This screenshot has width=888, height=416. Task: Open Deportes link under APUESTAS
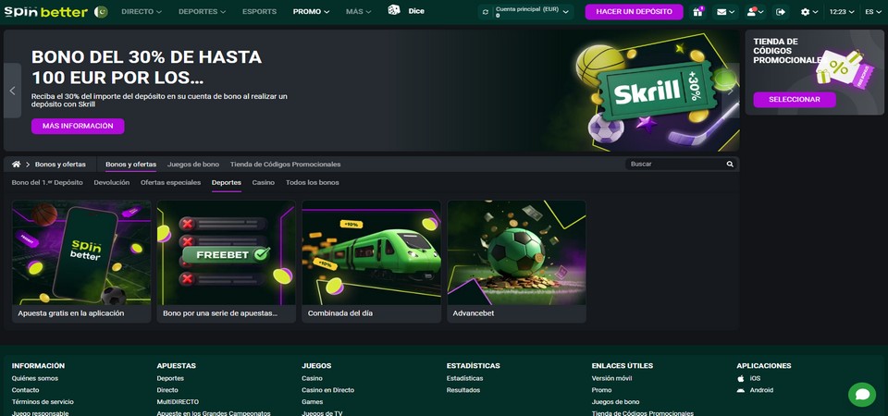[x=170, y=378]
